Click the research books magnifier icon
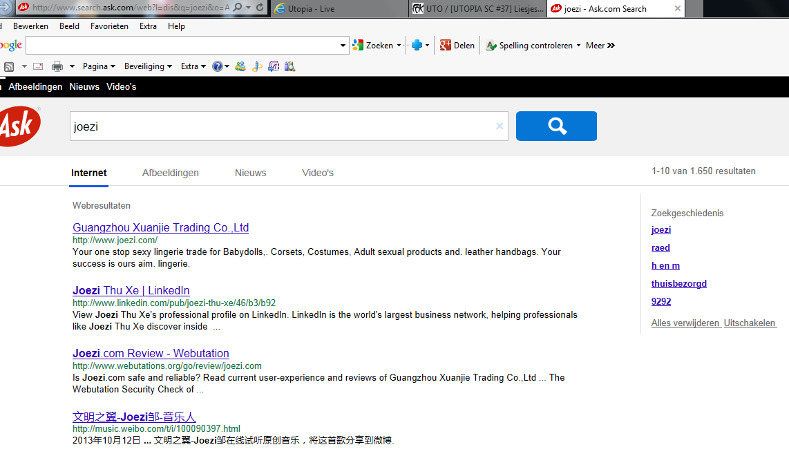This screenshot has width=789, height=456. pyautogui.click(x=290, y=66)
